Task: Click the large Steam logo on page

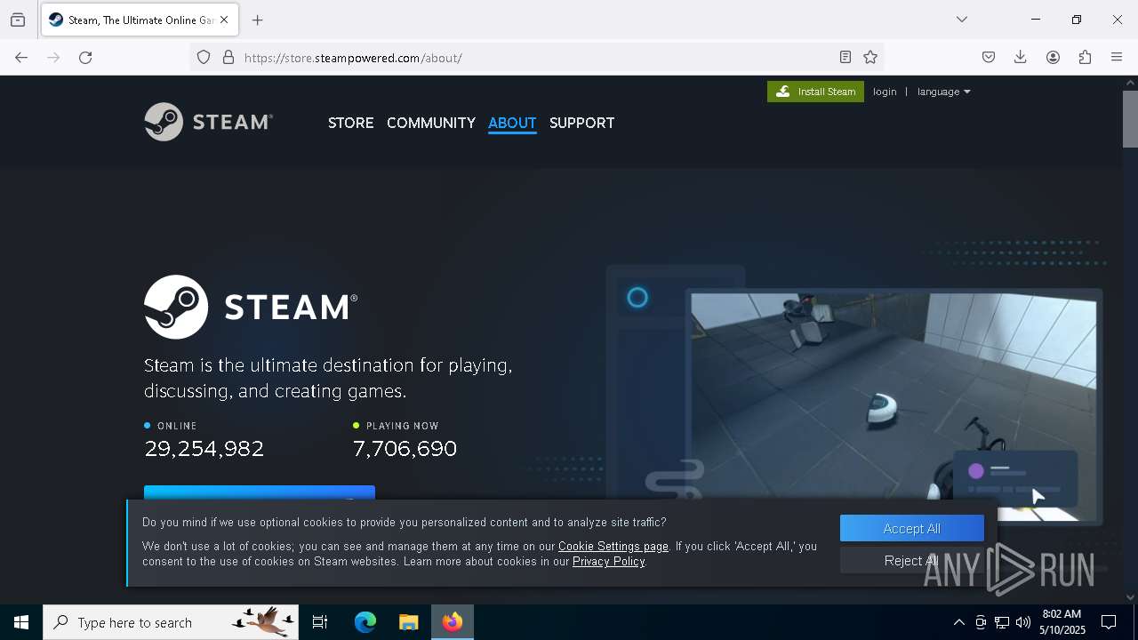Action: [251, 307]
